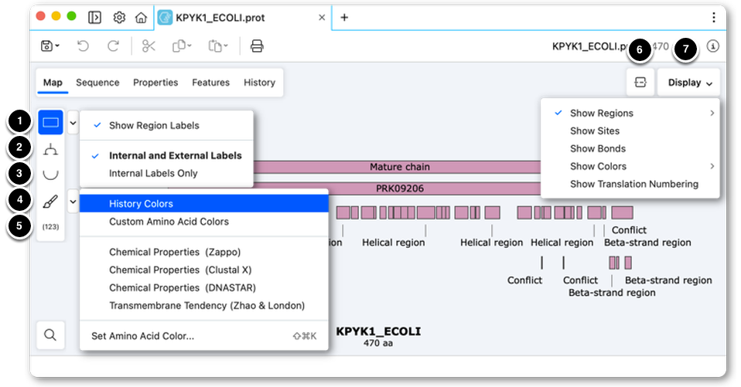Open file info icon
The height and width of the screenshot is (387, 741).
(712, 46)
